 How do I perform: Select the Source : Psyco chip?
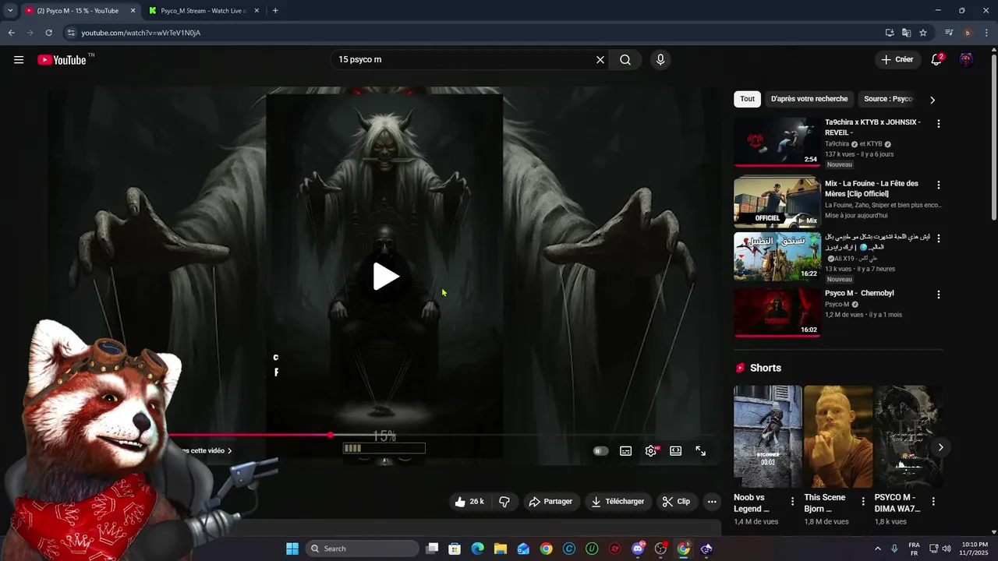point(888,99)
